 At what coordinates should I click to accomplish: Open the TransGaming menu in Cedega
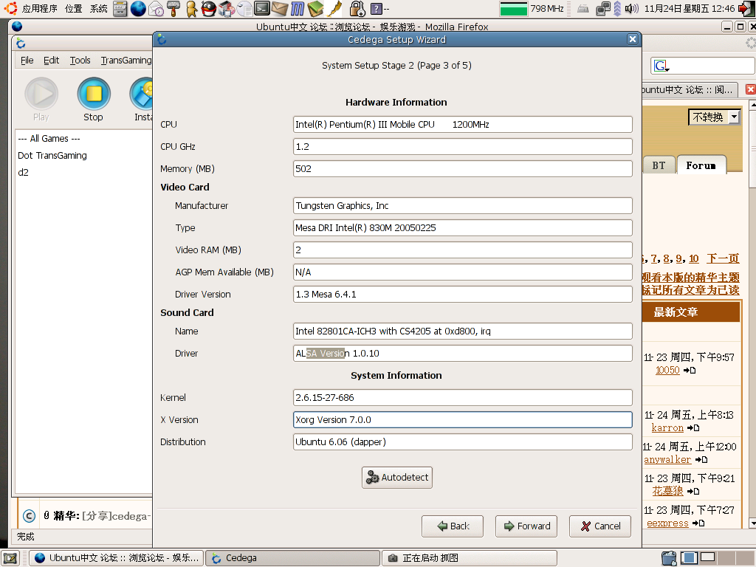[126, 61]
